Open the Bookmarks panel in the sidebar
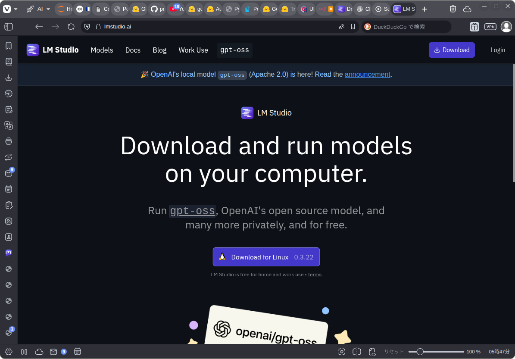515x359 pixels. click(x=9, y=46)
